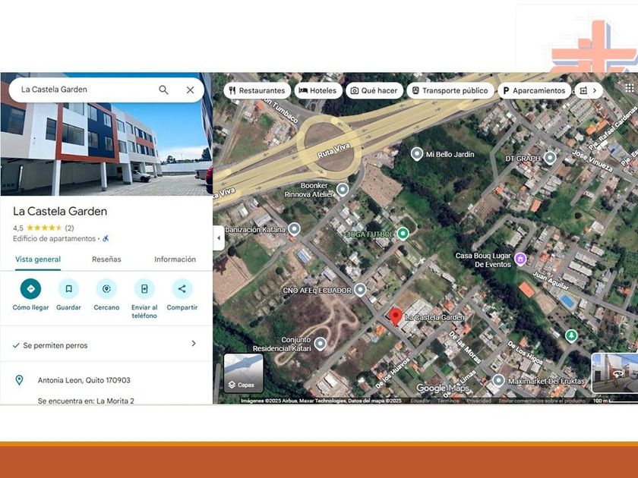This screenshot has width=638, height=478.
Task: Show more category chips with arrow
Action: [595, 90]
